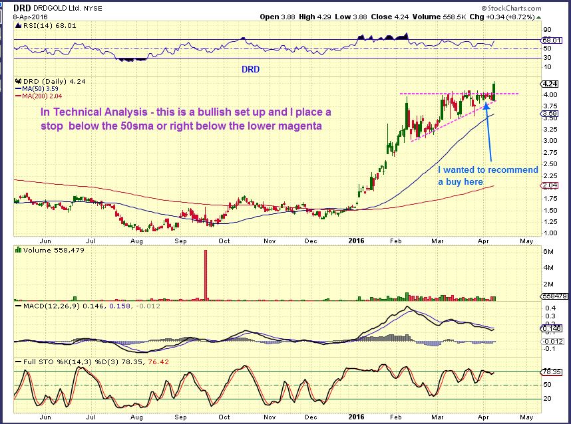The image size is (571, 424).
Task: Click the 78.35 stochastic tag on the right axis
Action: pyautogui.click(x=552, y=372)
